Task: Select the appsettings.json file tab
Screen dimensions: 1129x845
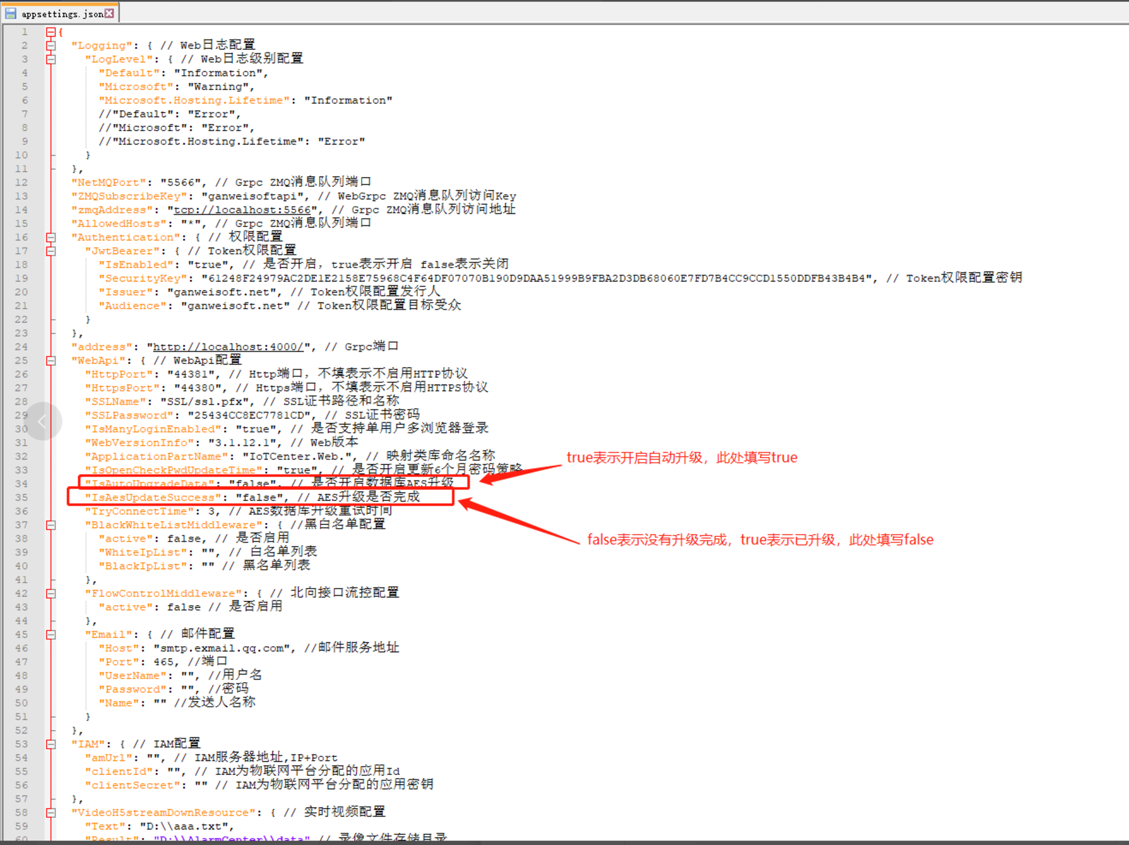Action: (62, 14)
